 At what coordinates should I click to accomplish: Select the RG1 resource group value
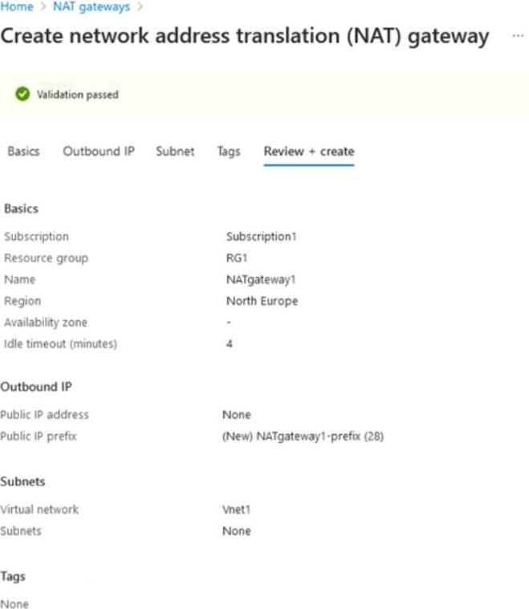click(237, 258)
